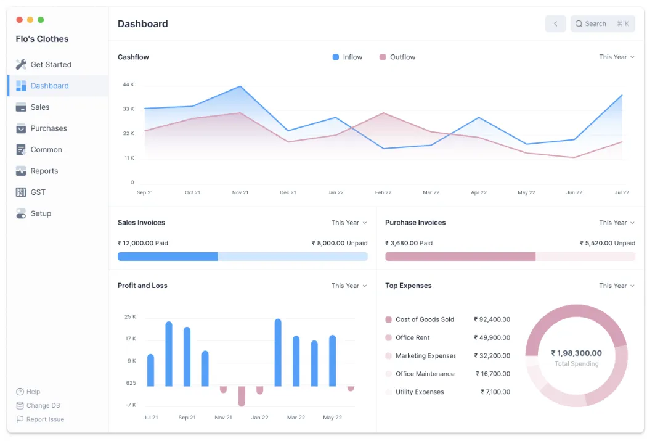Viewport: 647px width, 441px height.
Task: Click the Change DB link
Action: pos(38,405)
